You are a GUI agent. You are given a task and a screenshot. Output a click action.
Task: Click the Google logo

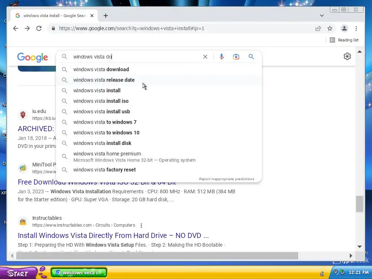32,57
